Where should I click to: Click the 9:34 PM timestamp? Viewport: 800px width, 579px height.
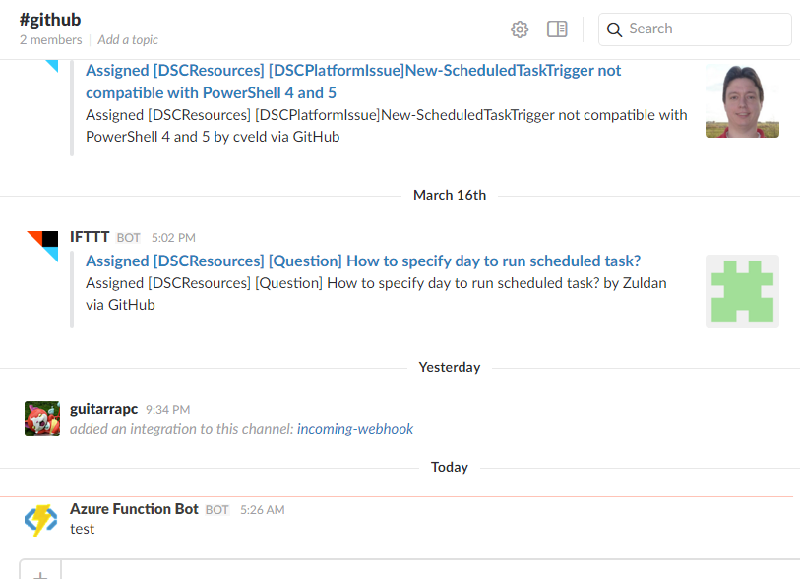click(x=167, y=410)
